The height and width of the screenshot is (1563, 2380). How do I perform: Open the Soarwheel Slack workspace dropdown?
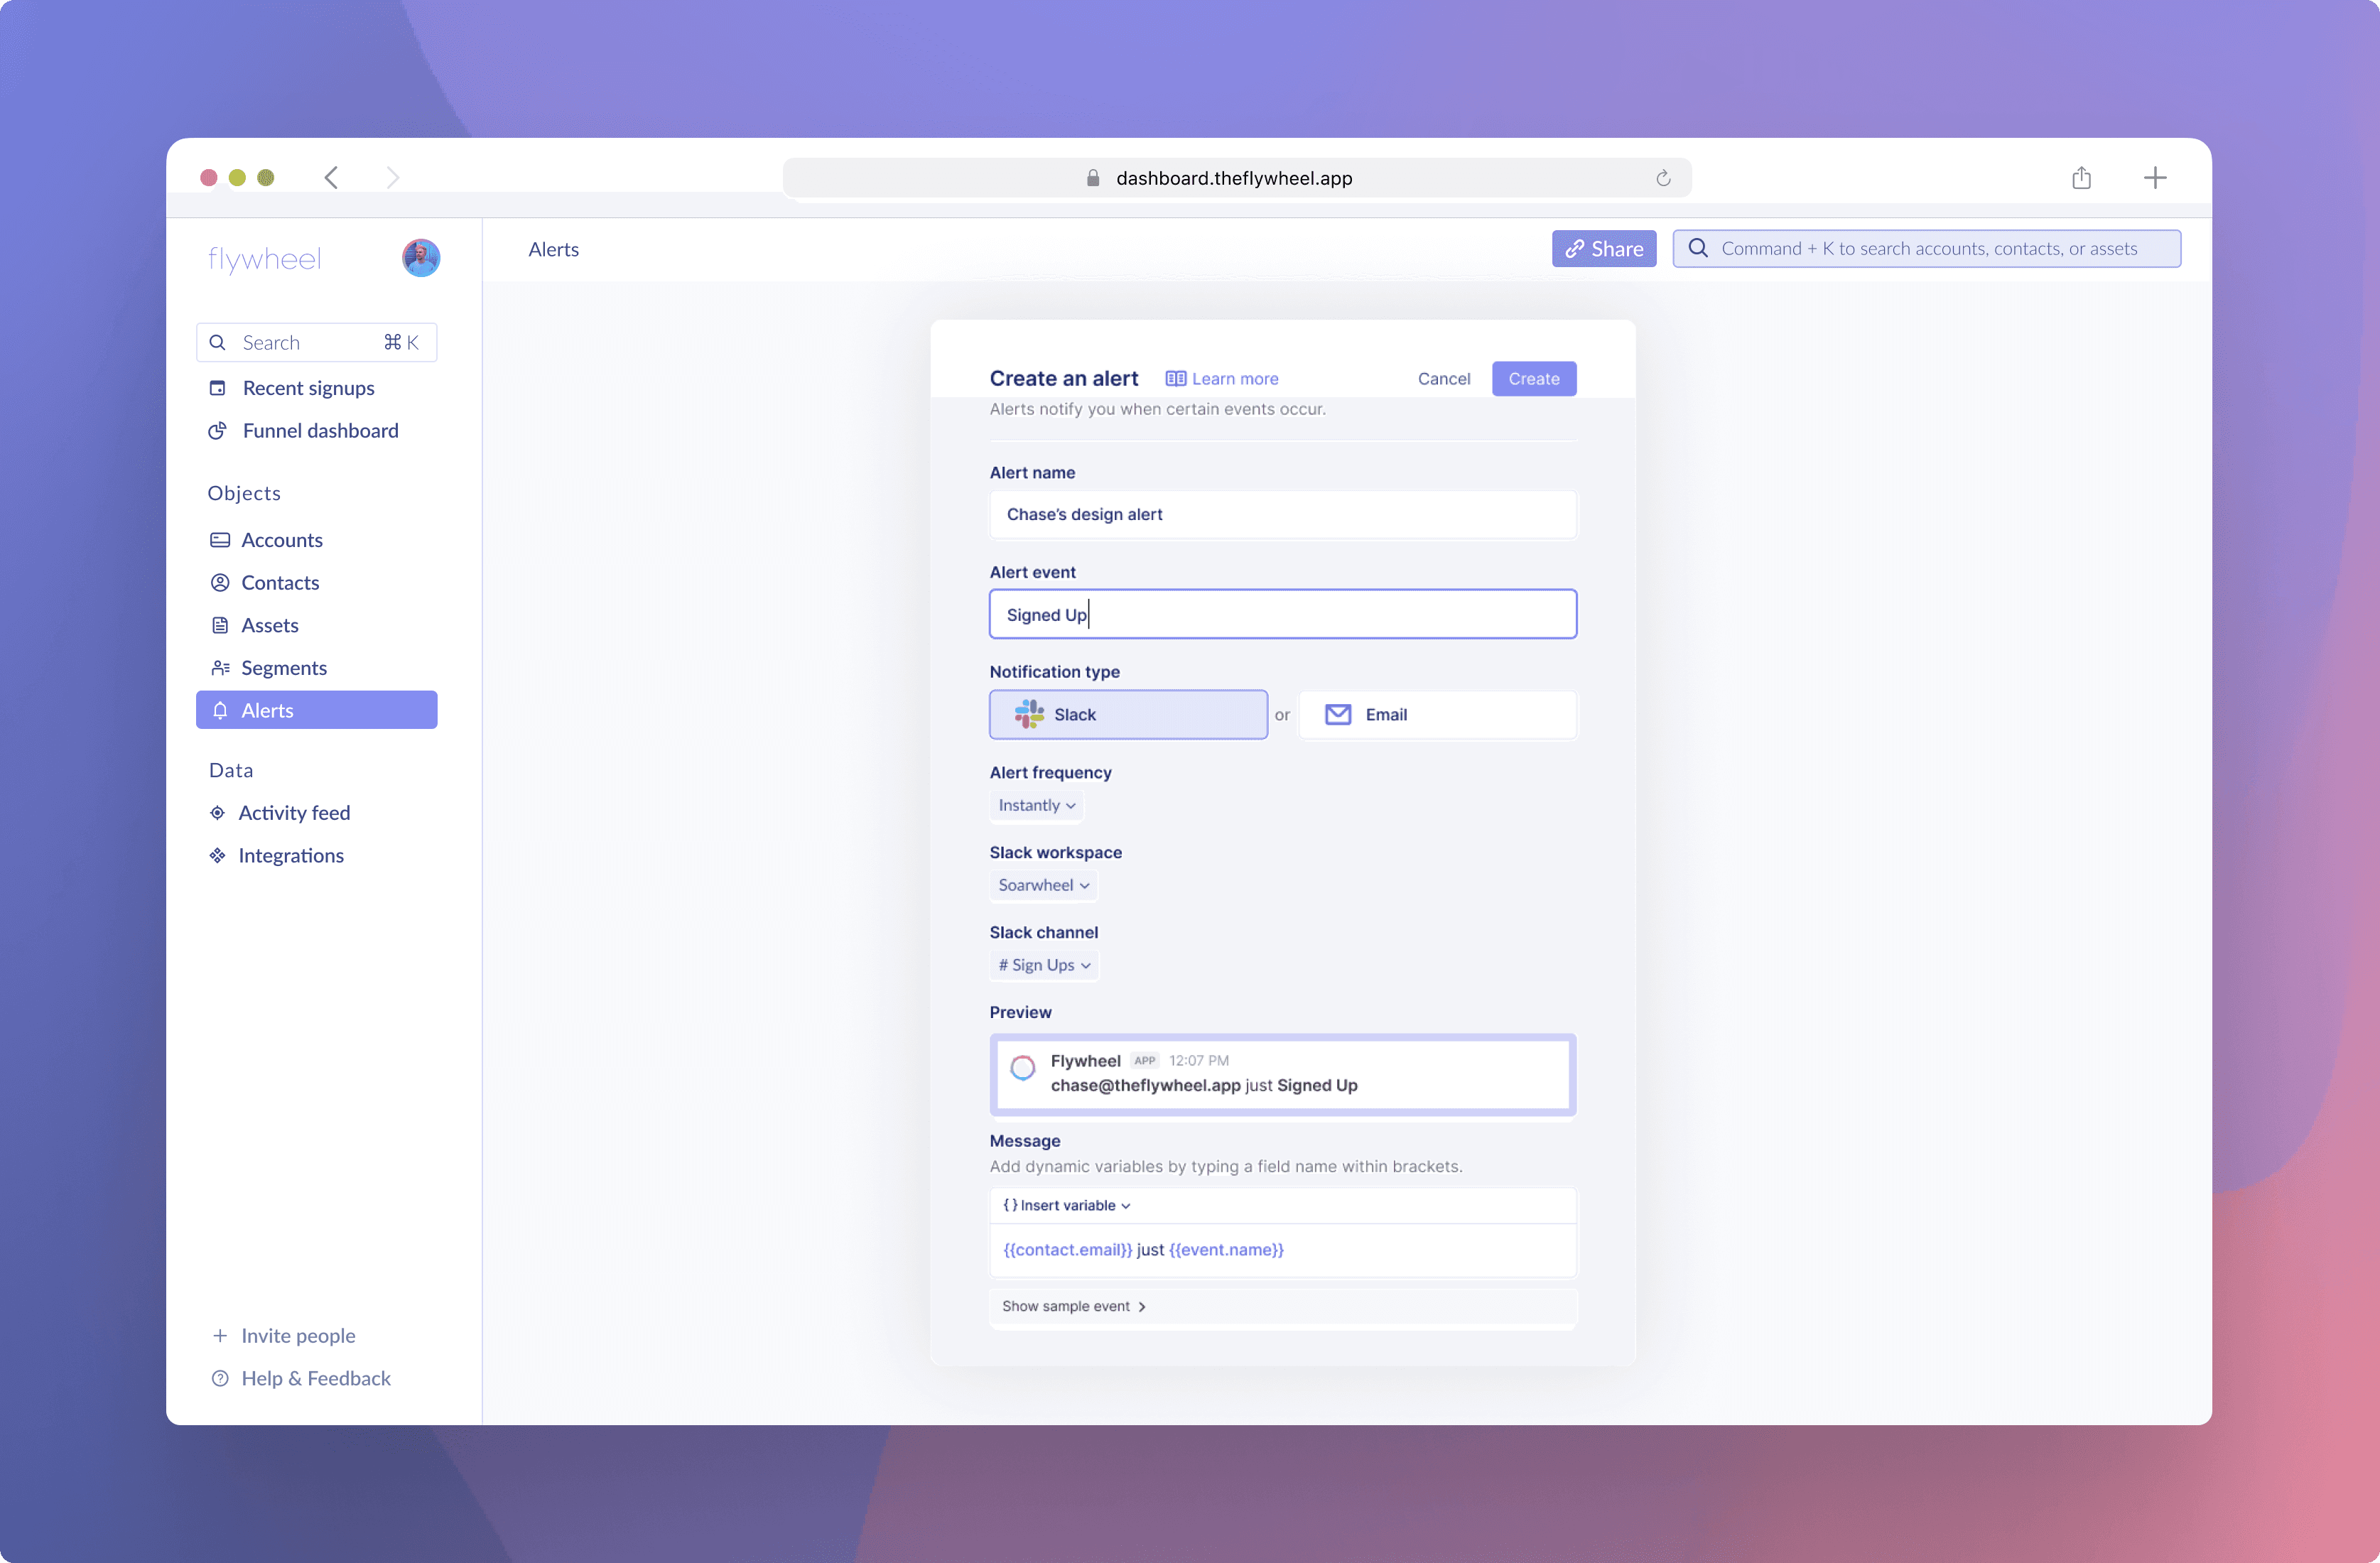[1043, 885]
